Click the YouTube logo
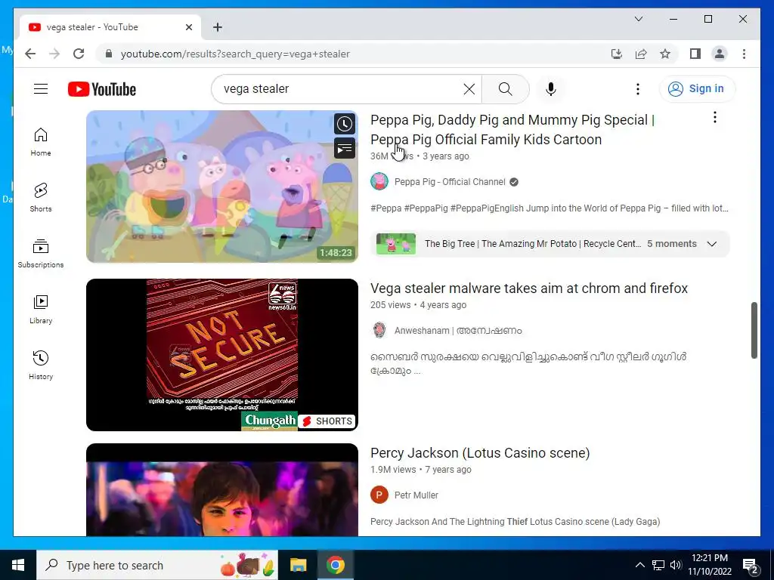 coord(102,89)
